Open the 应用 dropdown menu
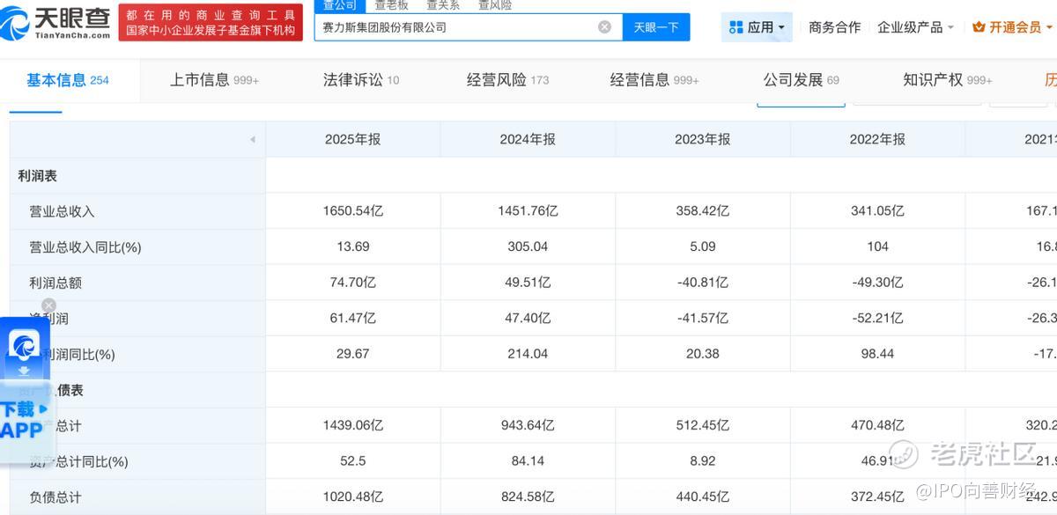This screenshot has height=515, width=1057. 757,27
